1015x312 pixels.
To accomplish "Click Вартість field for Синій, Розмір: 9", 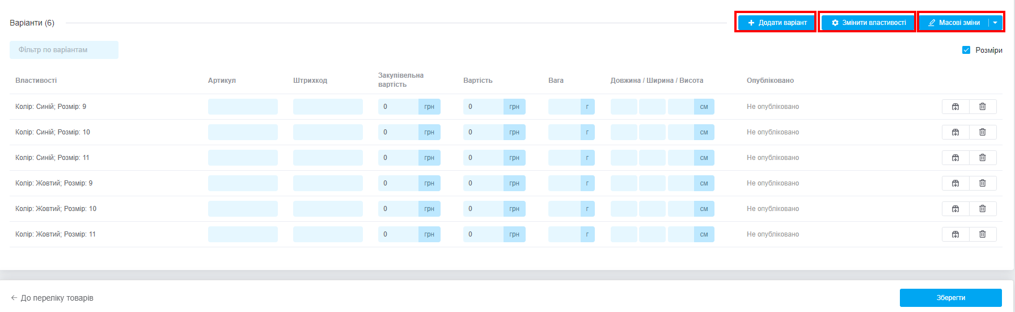I will click(x=483, y=107).
